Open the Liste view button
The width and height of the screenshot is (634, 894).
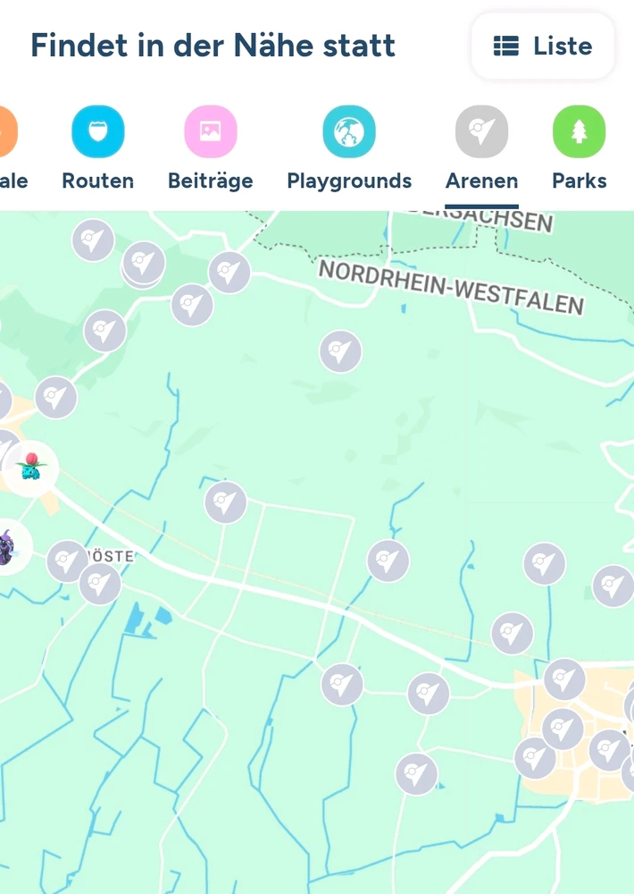tap(542, 46)
